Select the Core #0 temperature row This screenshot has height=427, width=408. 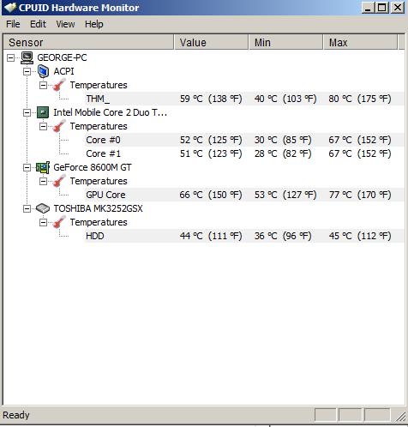click(243, 140)
